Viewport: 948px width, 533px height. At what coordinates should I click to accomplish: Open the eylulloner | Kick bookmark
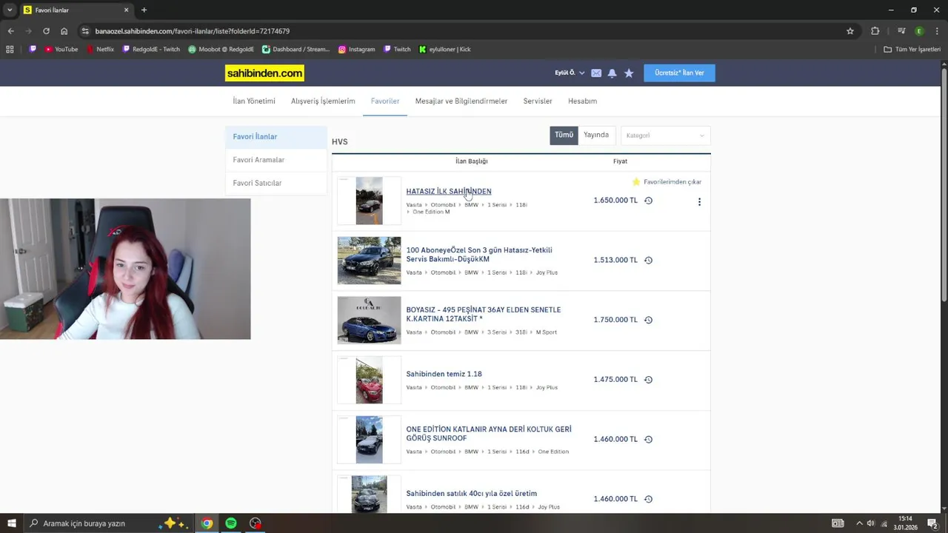click(444, 50)
